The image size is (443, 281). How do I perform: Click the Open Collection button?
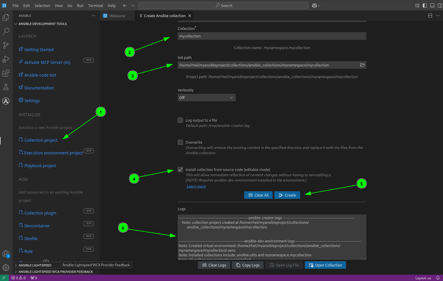click(x=325, y=265)
